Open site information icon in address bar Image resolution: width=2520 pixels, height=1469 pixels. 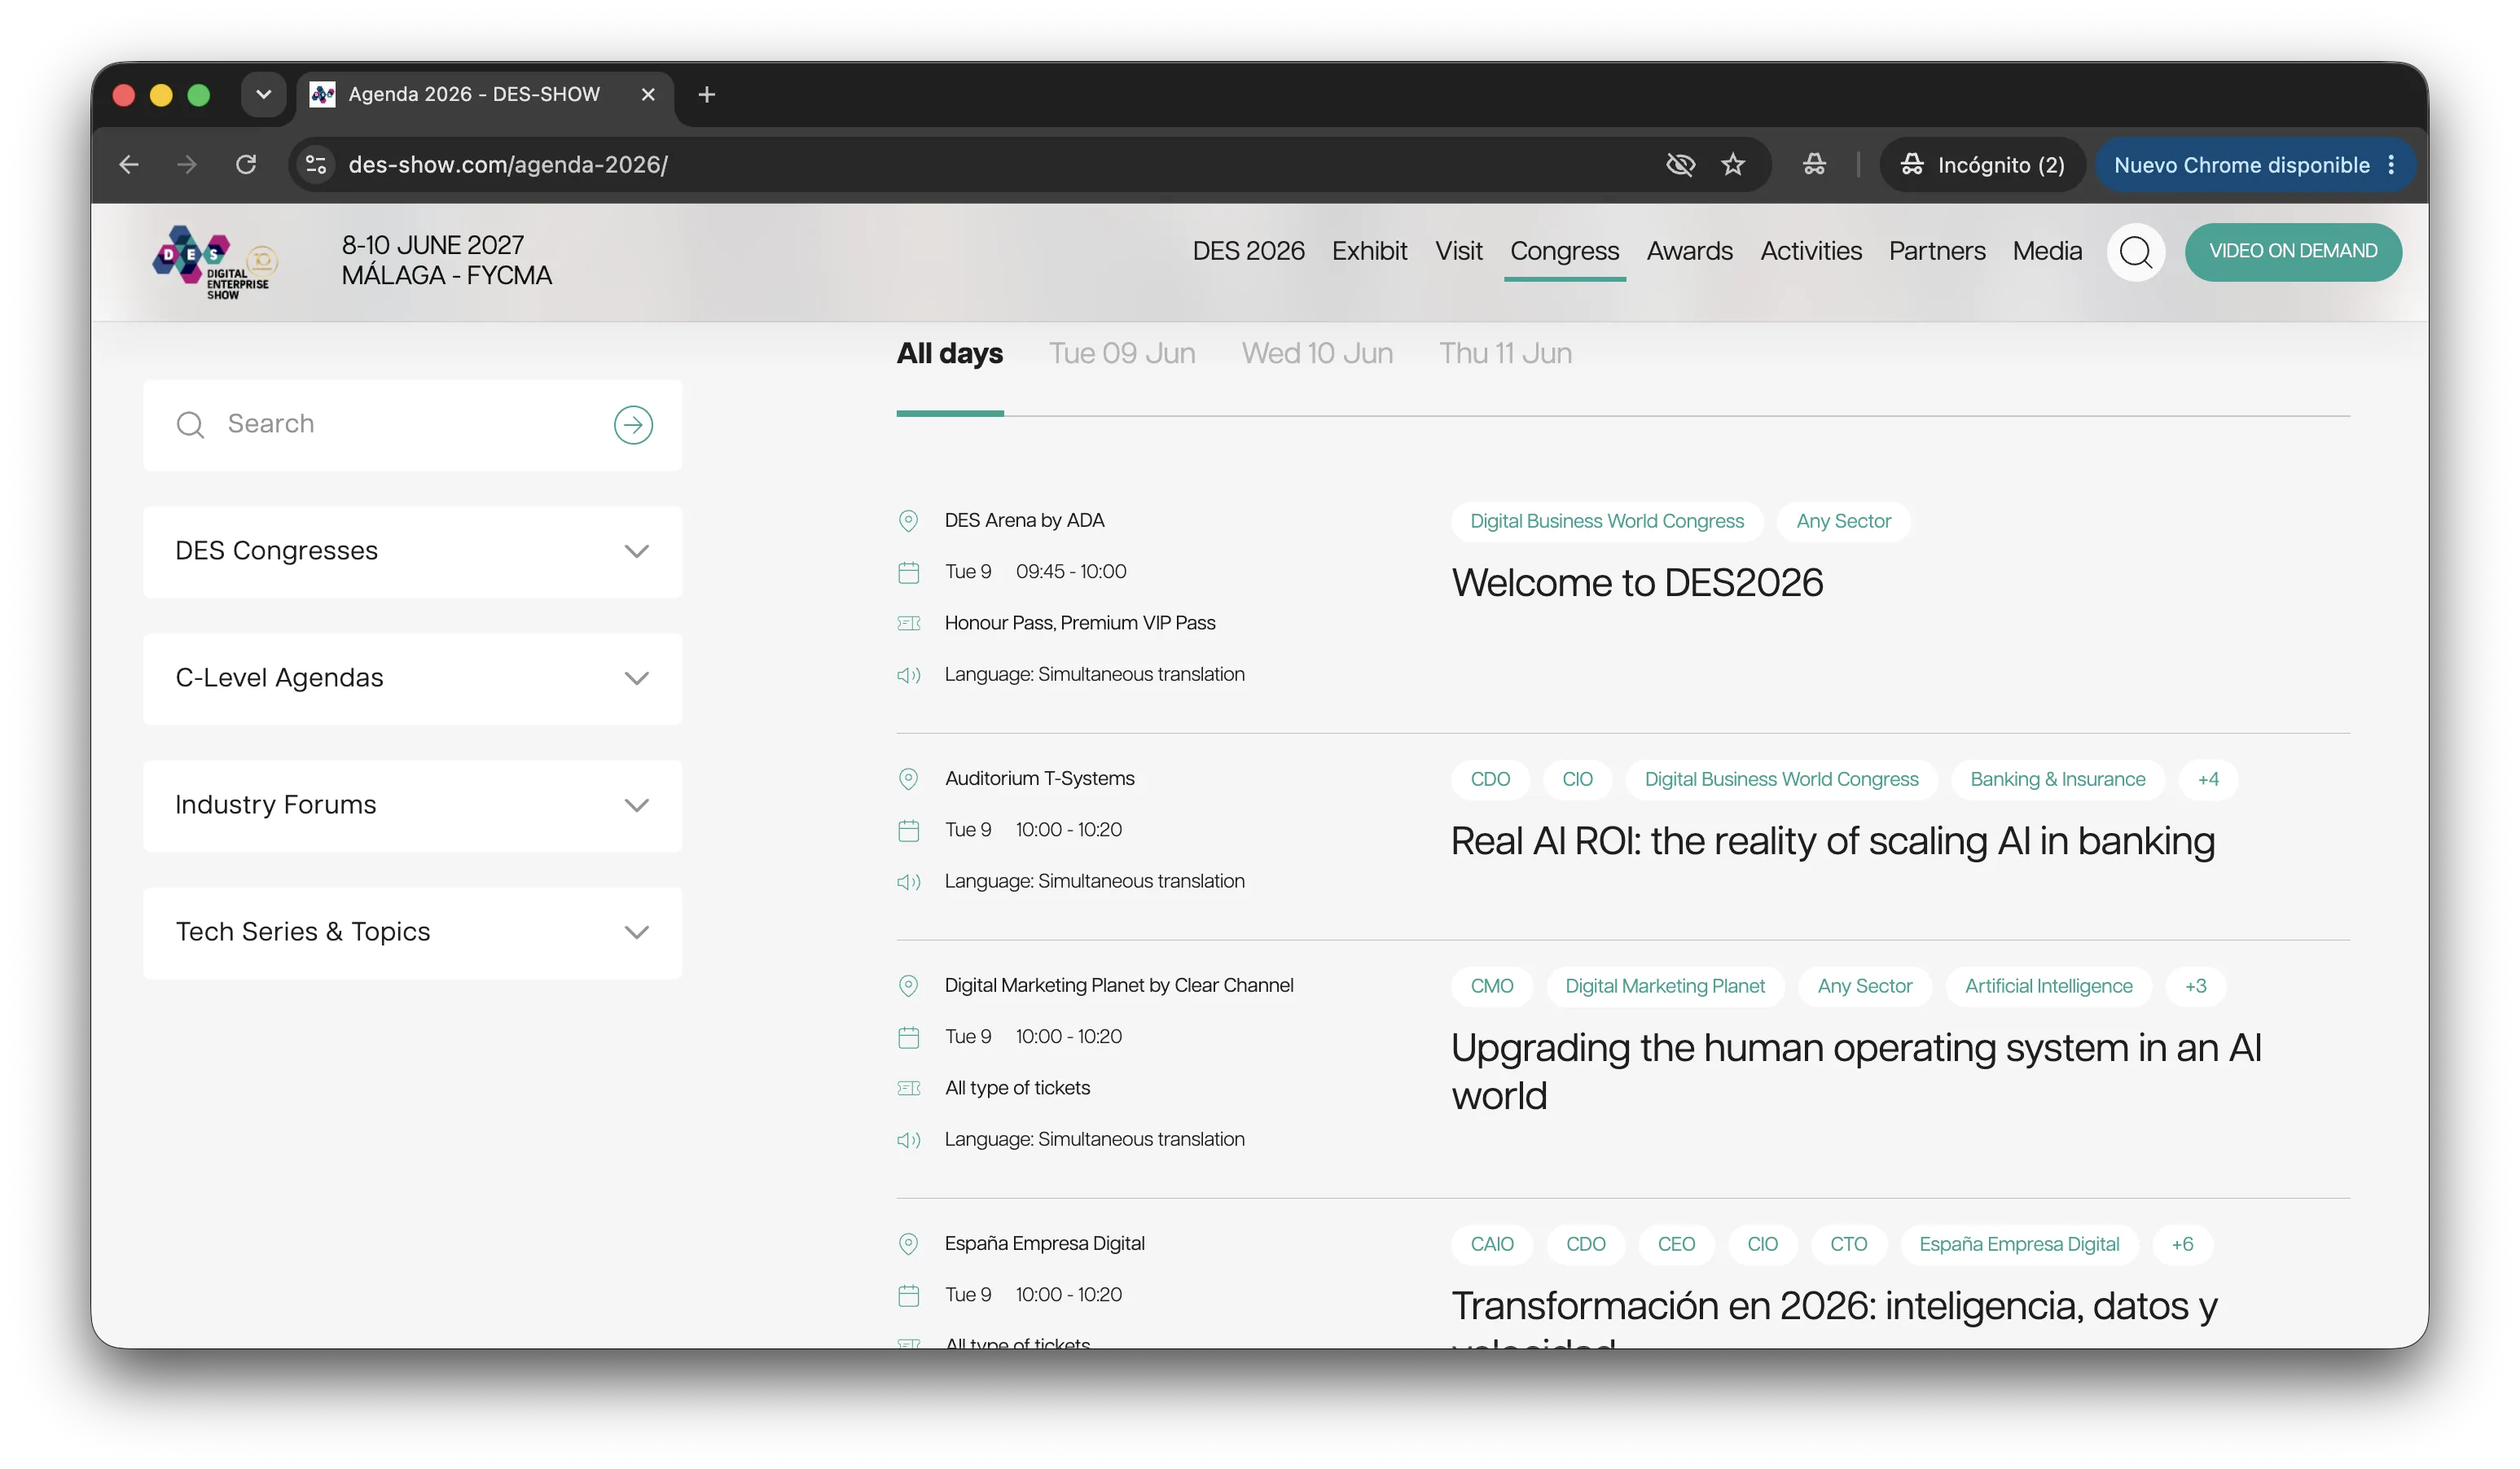(316, 165)
